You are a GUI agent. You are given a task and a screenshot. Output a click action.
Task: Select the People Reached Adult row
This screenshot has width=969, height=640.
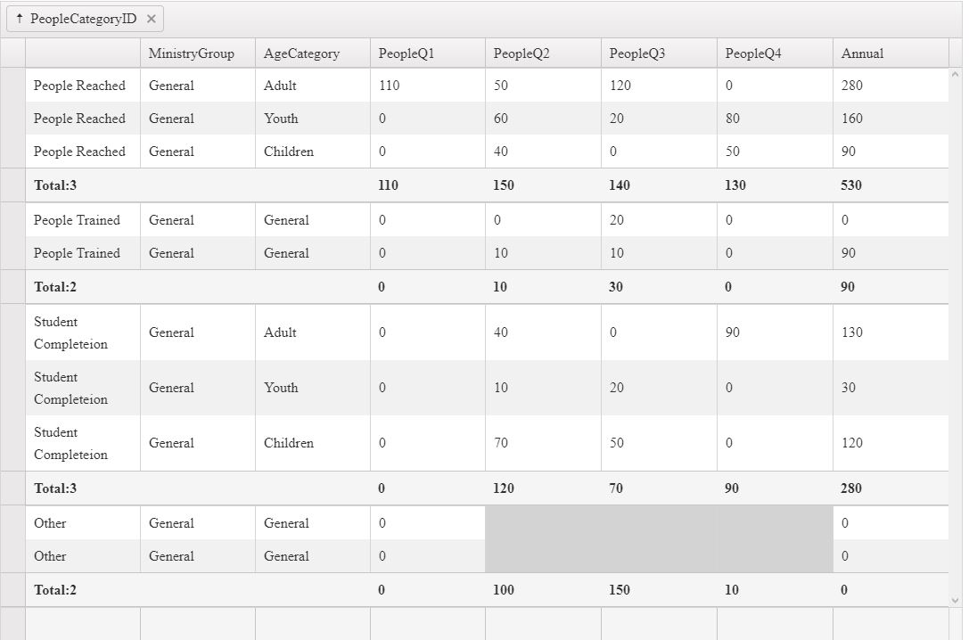pos(487,86)
